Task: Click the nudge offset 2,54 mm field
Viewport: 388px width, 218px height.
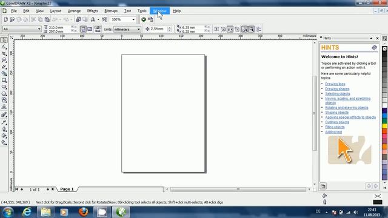Action: point(158,29)
